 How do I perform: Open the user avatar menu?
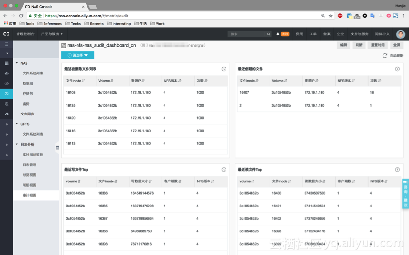point(400,34)
